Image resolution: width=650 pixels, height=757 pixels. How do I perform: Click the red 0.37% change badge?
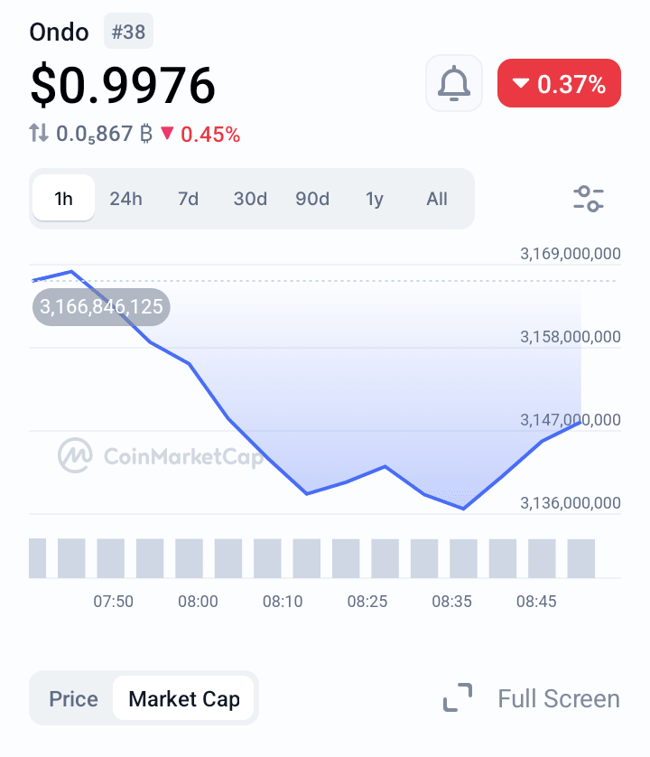click(559, 84)
